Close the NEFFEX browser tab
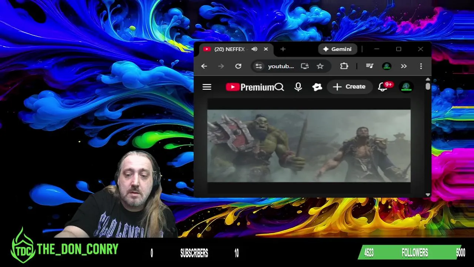Image resolution: width=474 pixels, height=267 pixels. [x=266, y=49]
